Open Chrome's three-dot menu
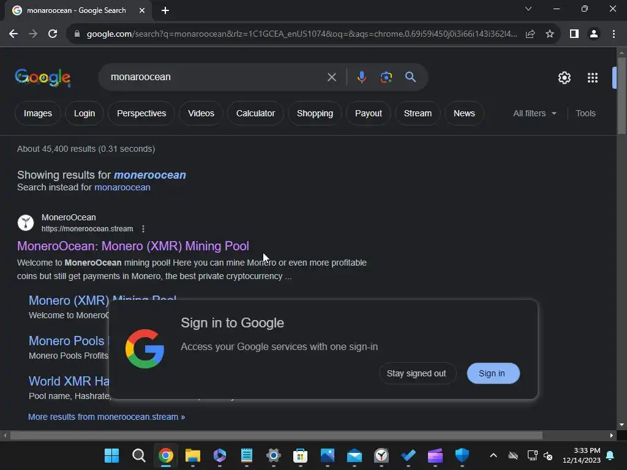 614,34
